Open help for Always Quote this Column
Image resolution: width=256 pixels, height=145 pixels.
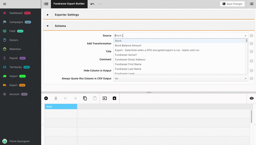point(251,79)
